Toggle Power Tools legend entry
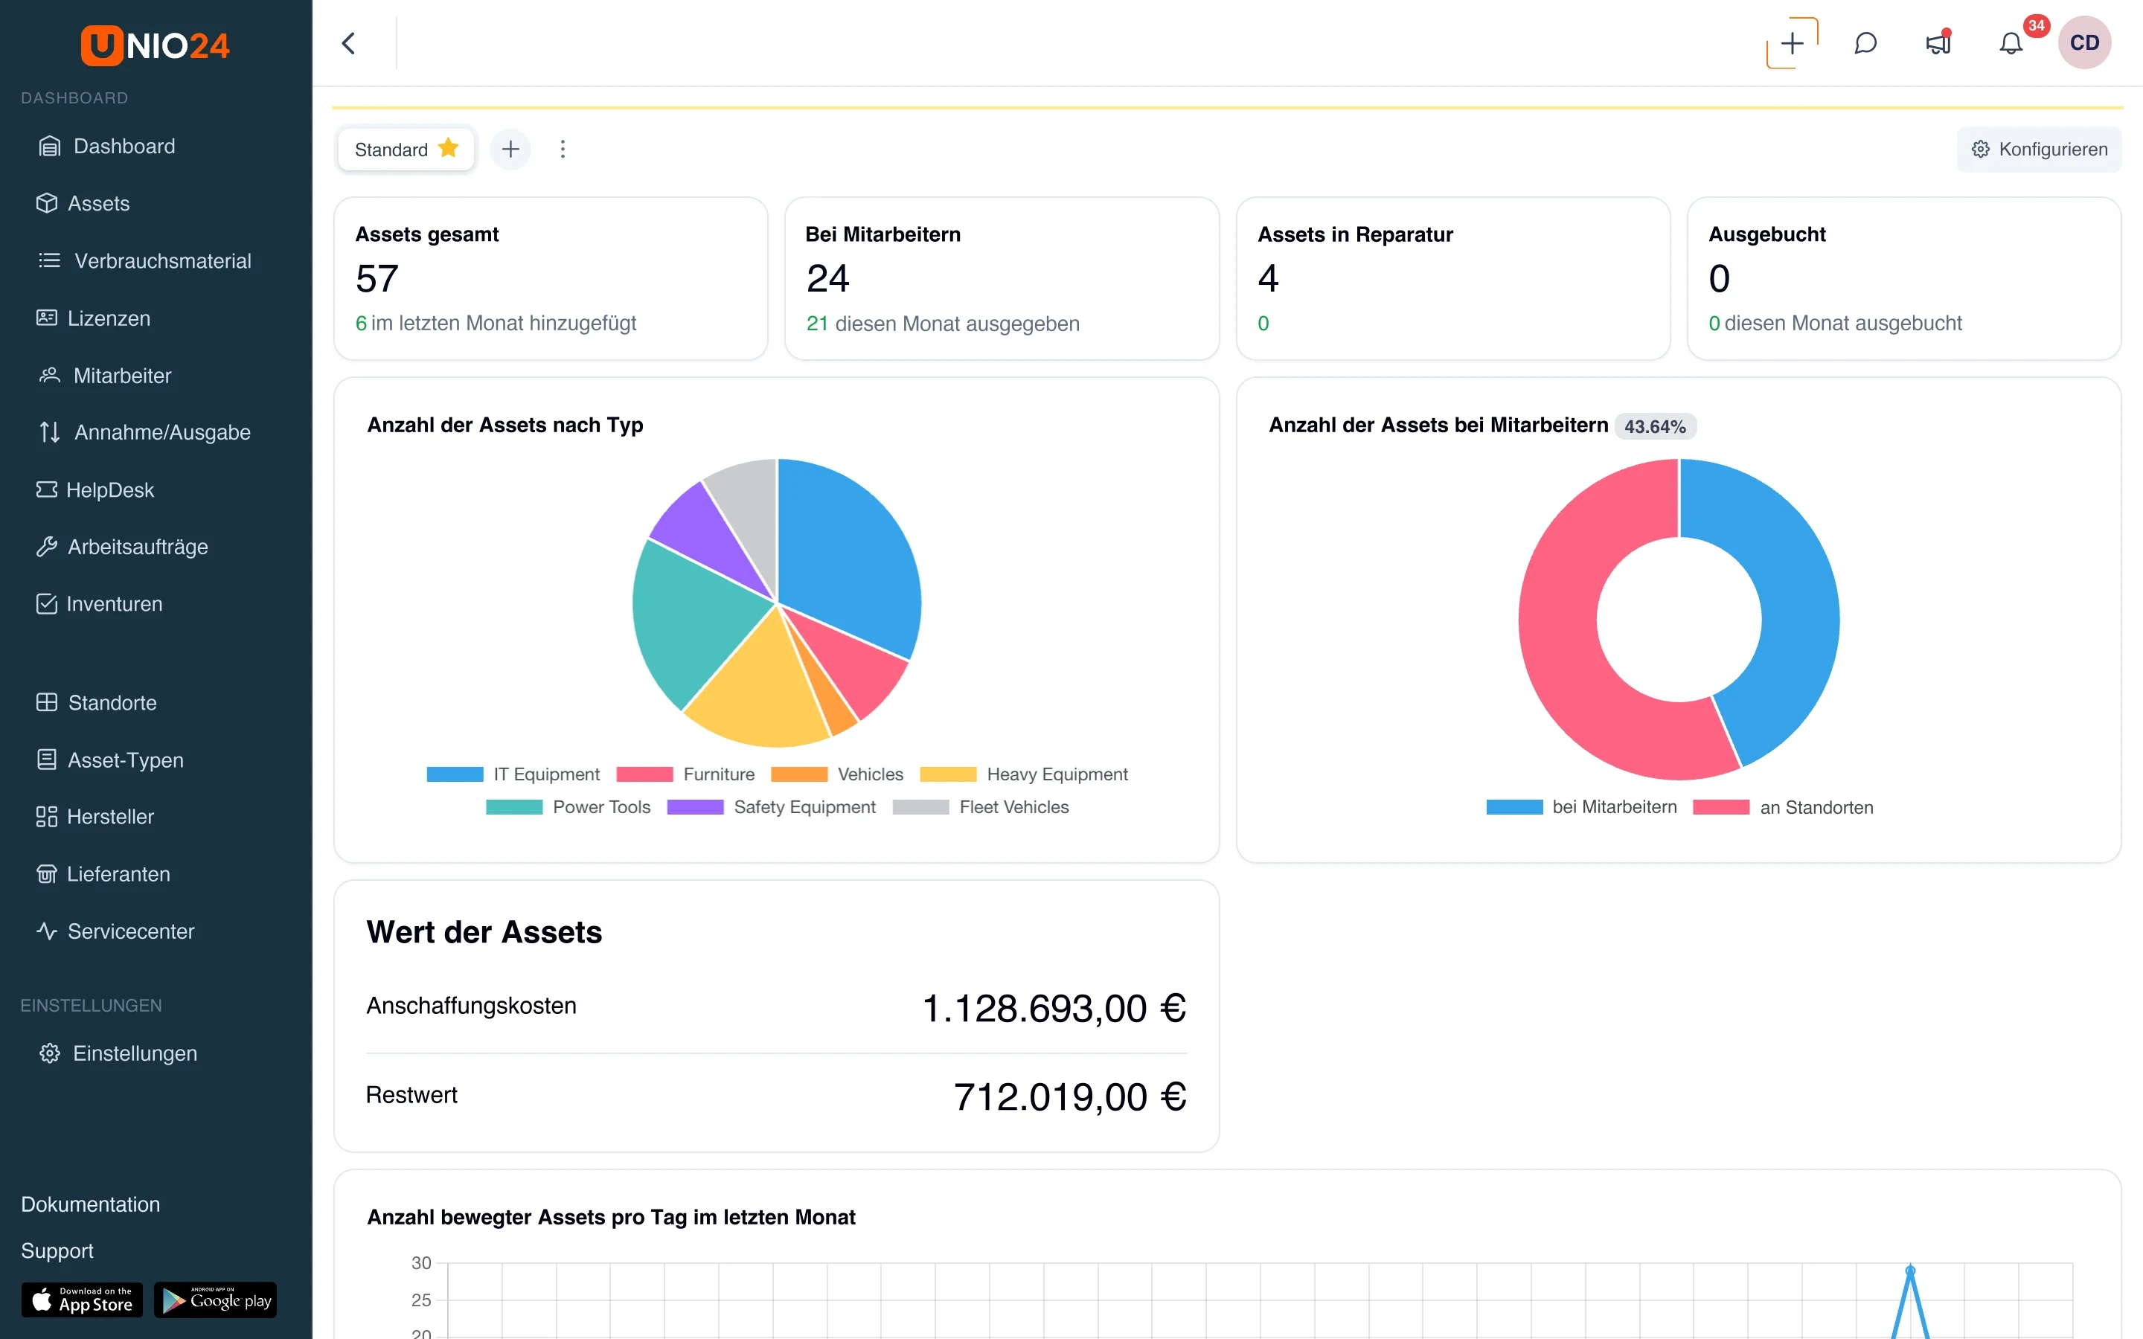Image resolution: width=2143 pixels, height=1339 pixels. point(568,807)
